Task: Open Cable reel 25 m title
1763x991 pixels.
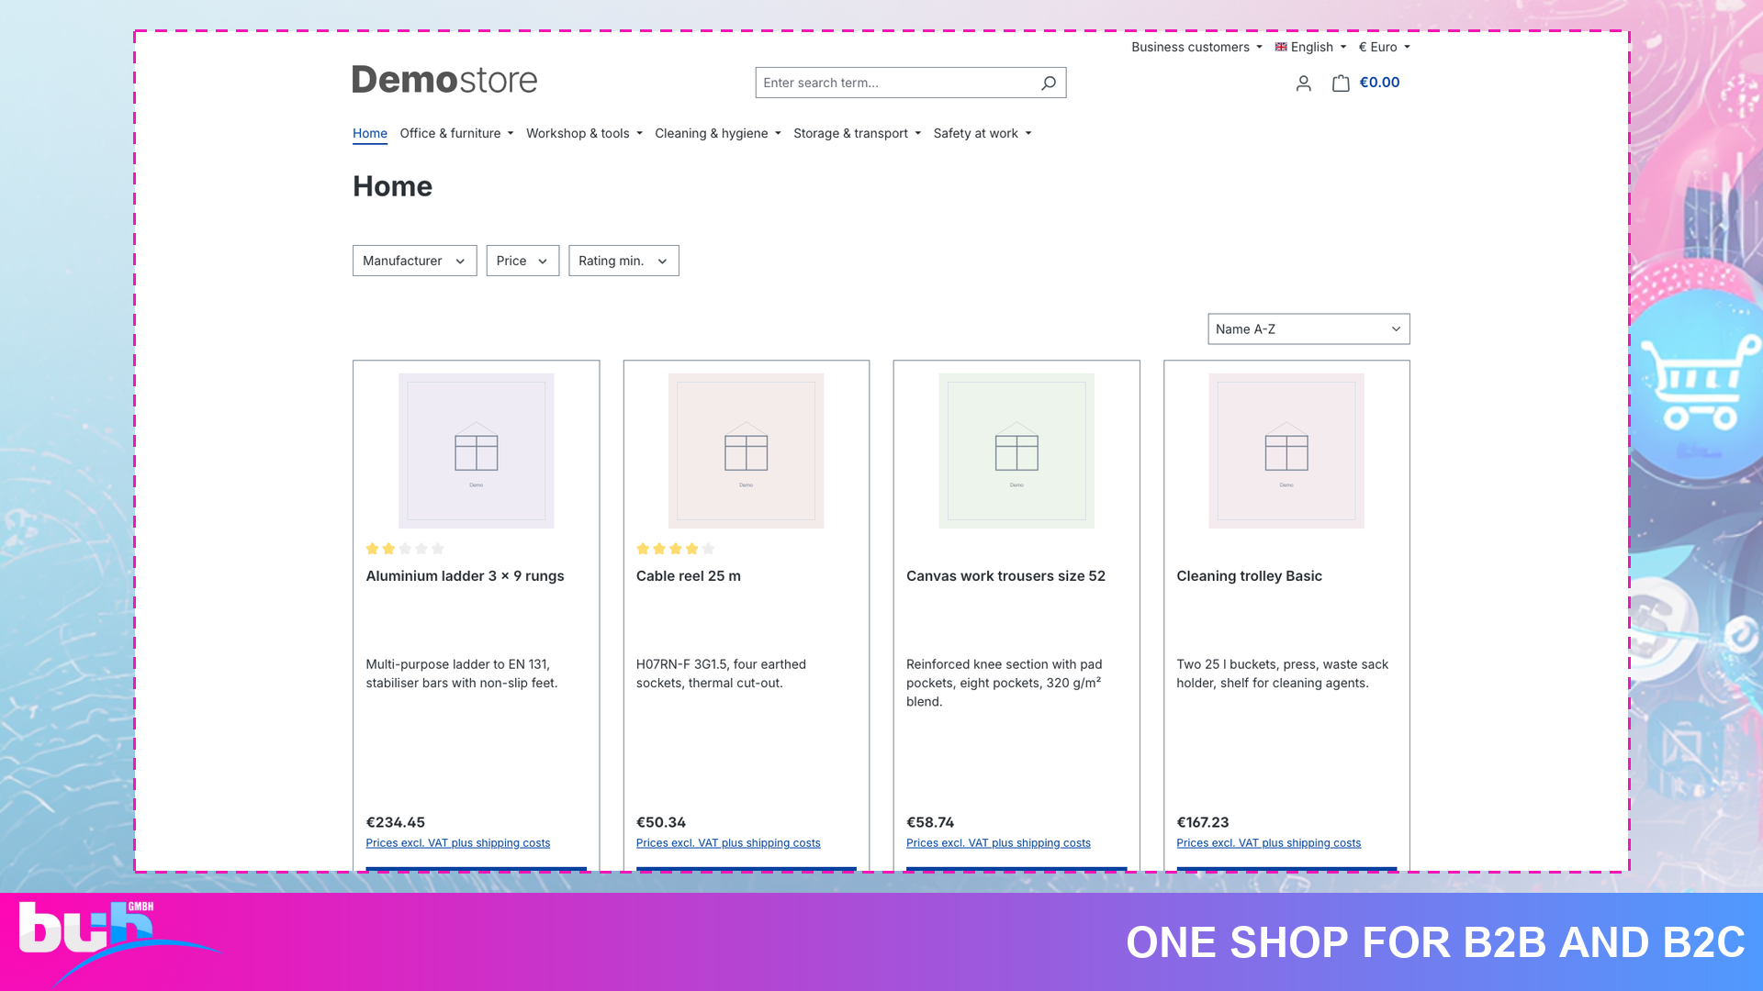Action: tap(689, 576)
